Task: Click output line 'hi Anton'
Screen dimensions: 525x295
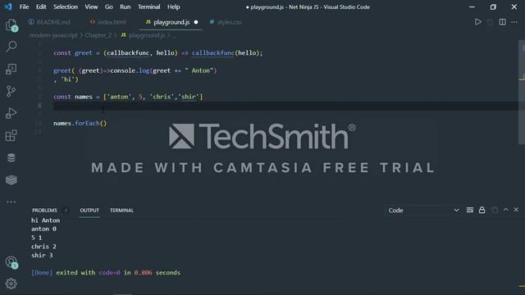Action: [x=46, y=220]
